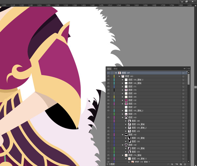The height and width of the screenshot is (166, 197).
Task: Open the Layers panel flyout menu
Action: [x=189, y=69]
